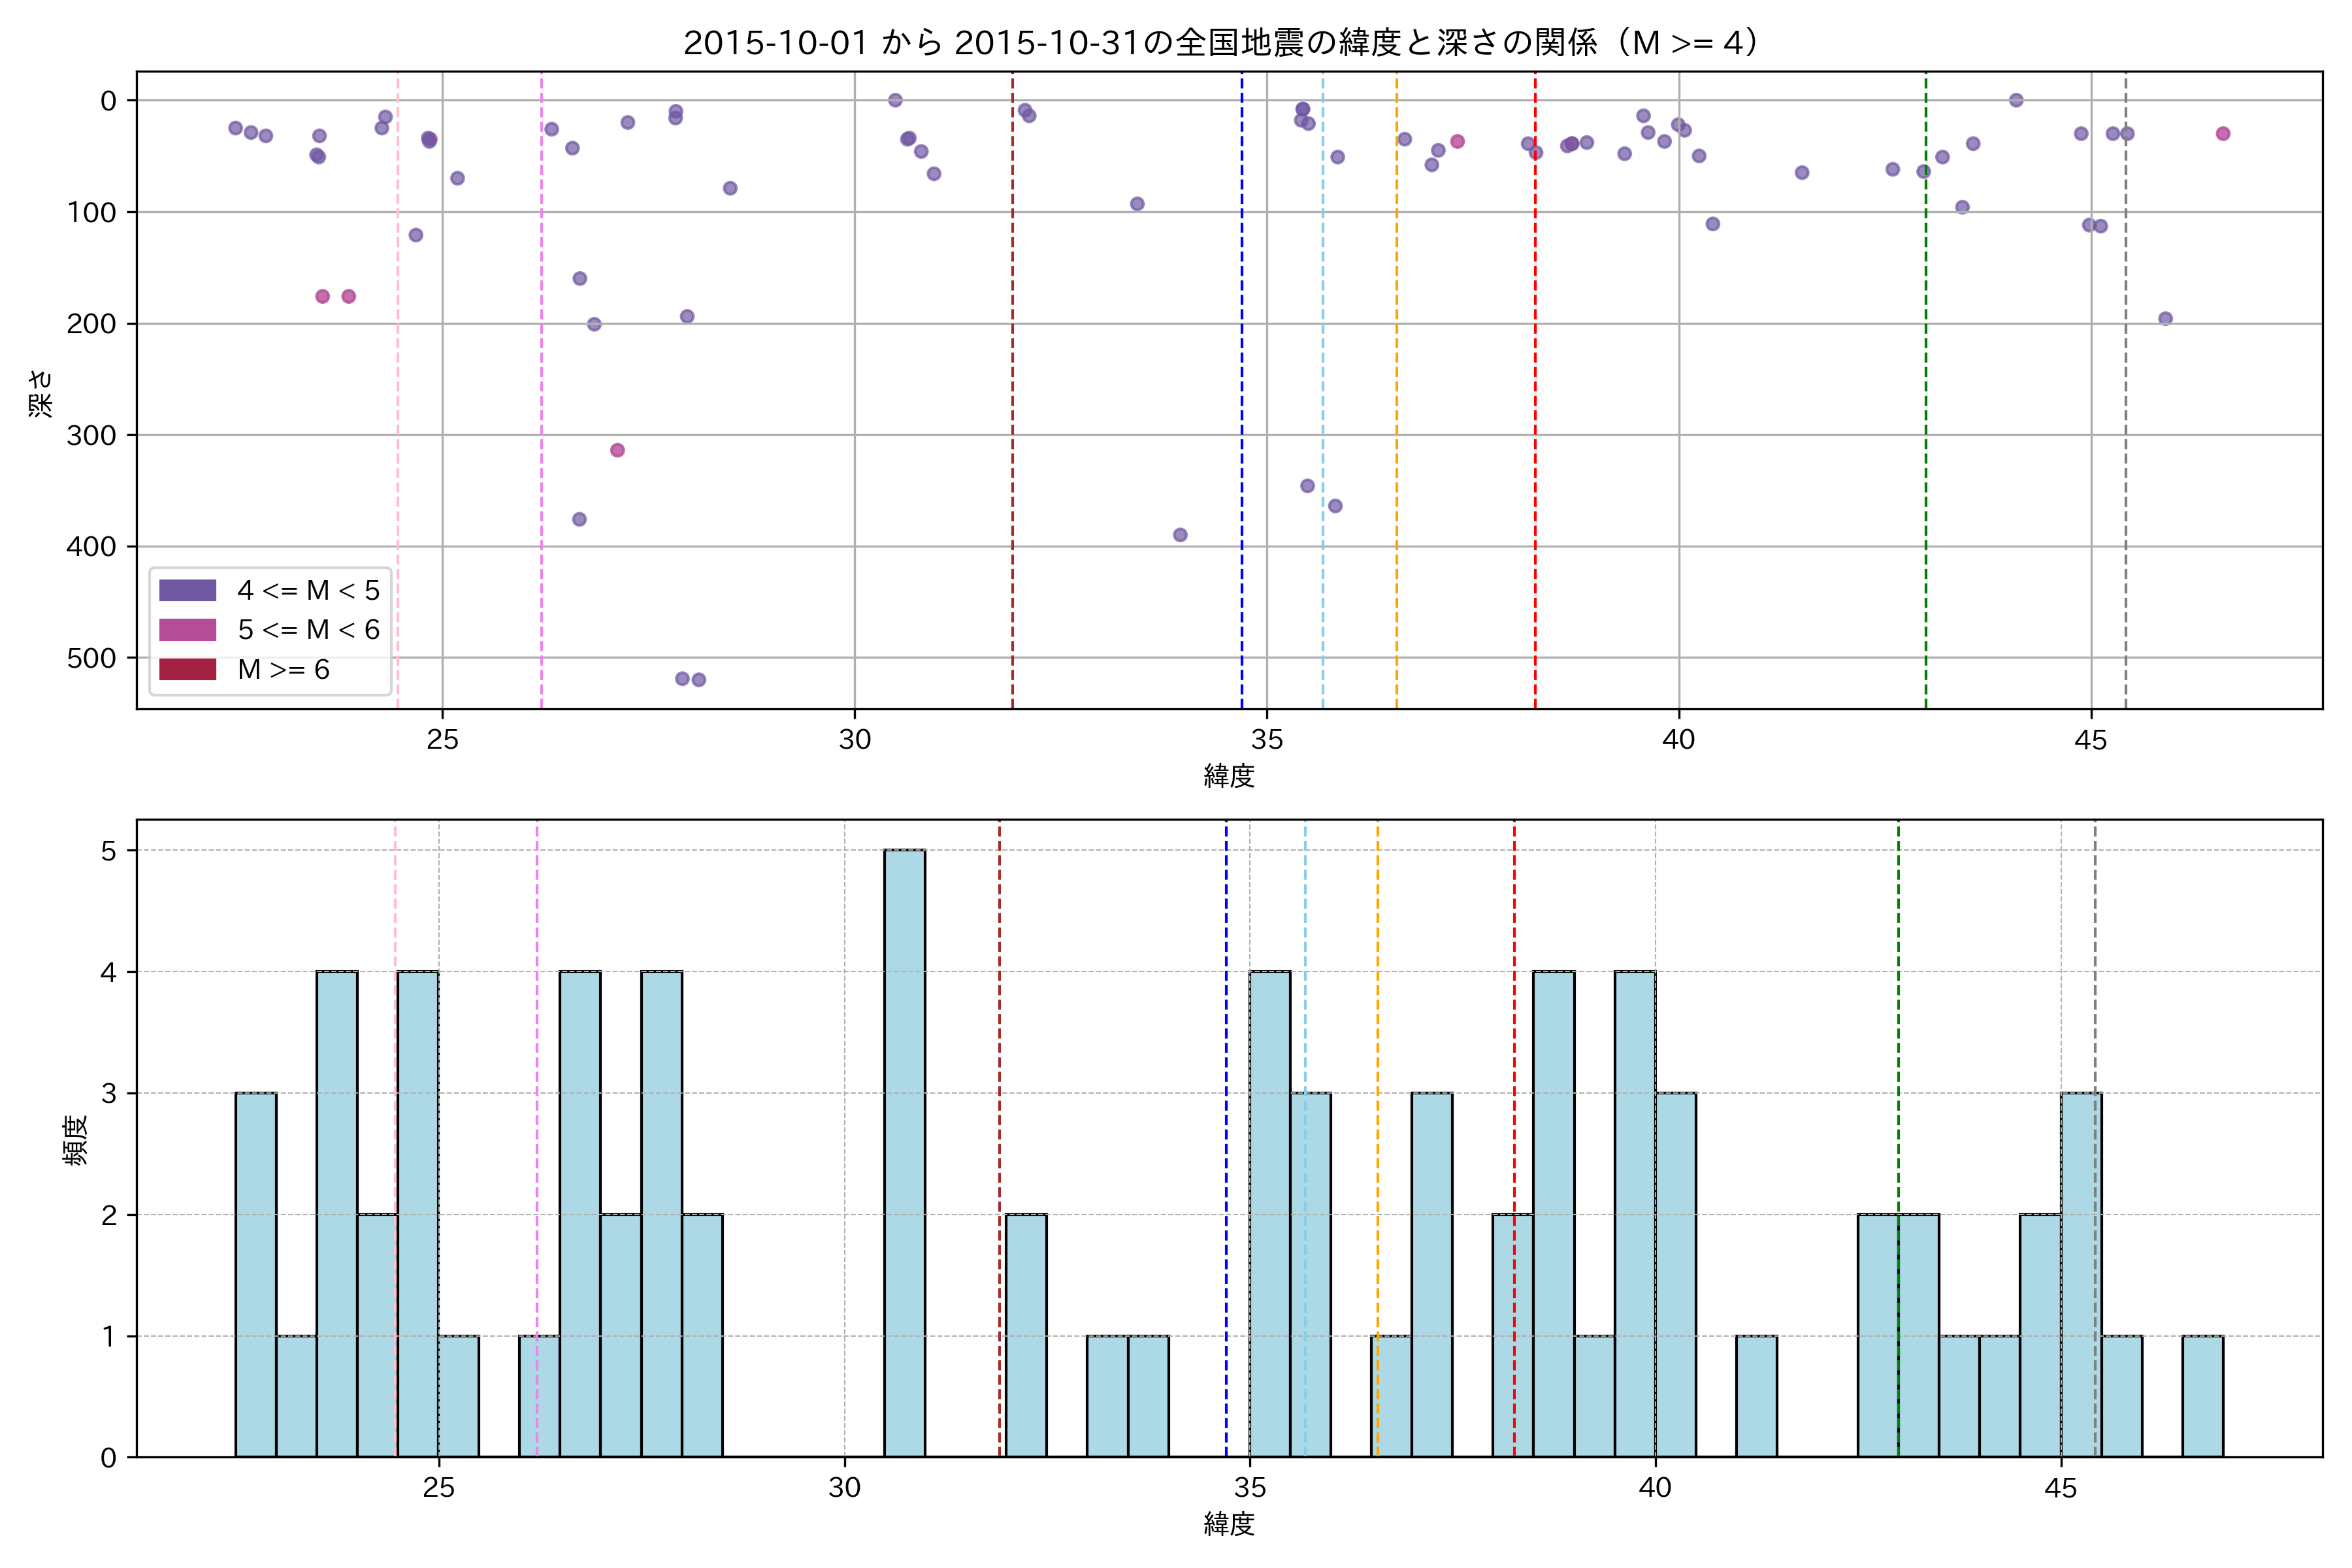This screenshot has height=1568, width=2352.
Task: Click the '30' tick label under histogram
Action: (844, 1488)
